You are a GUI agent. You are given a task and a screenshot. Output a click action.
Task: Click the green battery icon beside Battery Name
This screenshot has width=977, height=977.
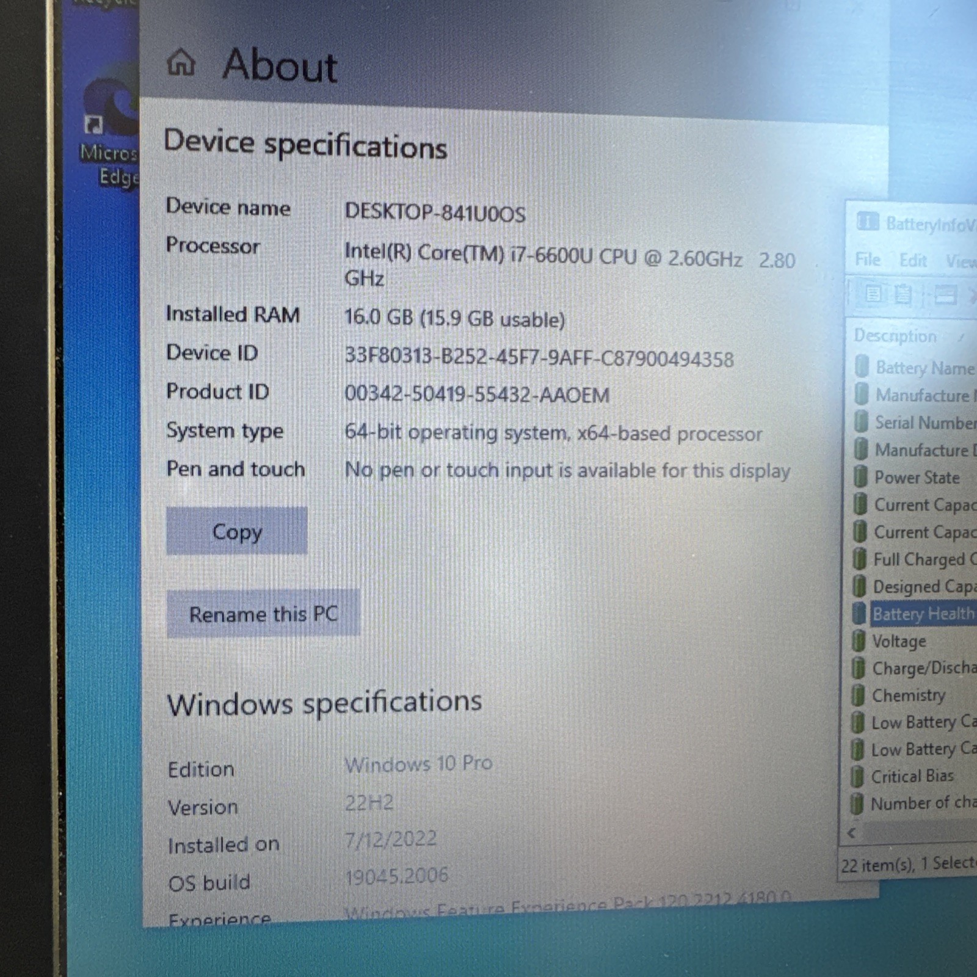coord(862,366)
